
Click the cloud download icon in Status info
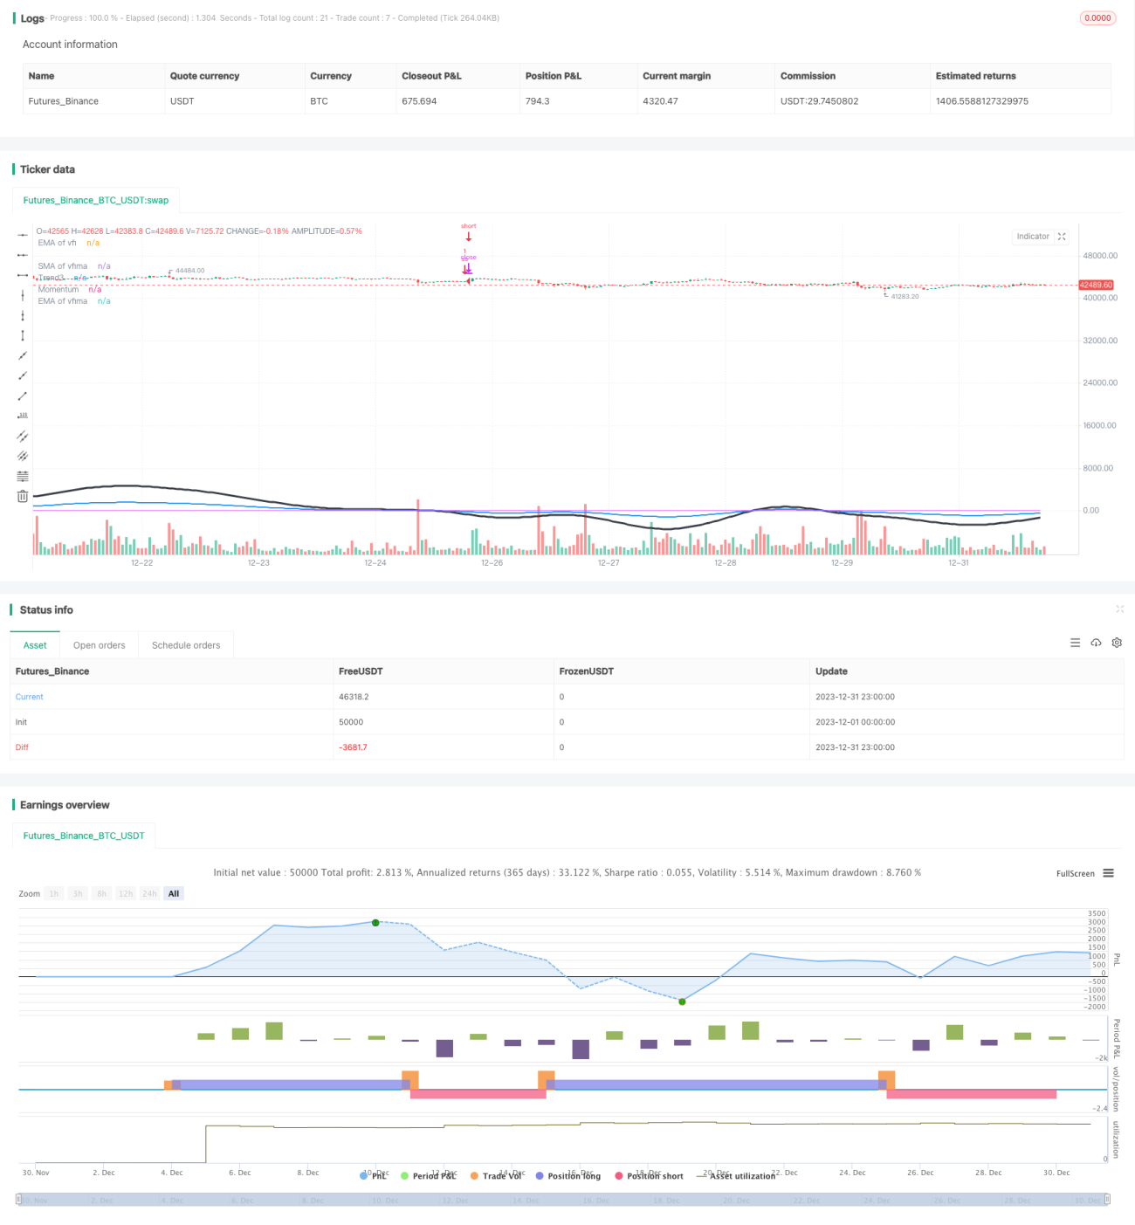click(1096, 643)
